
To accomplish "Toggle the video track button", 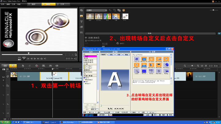I will 8,76.
